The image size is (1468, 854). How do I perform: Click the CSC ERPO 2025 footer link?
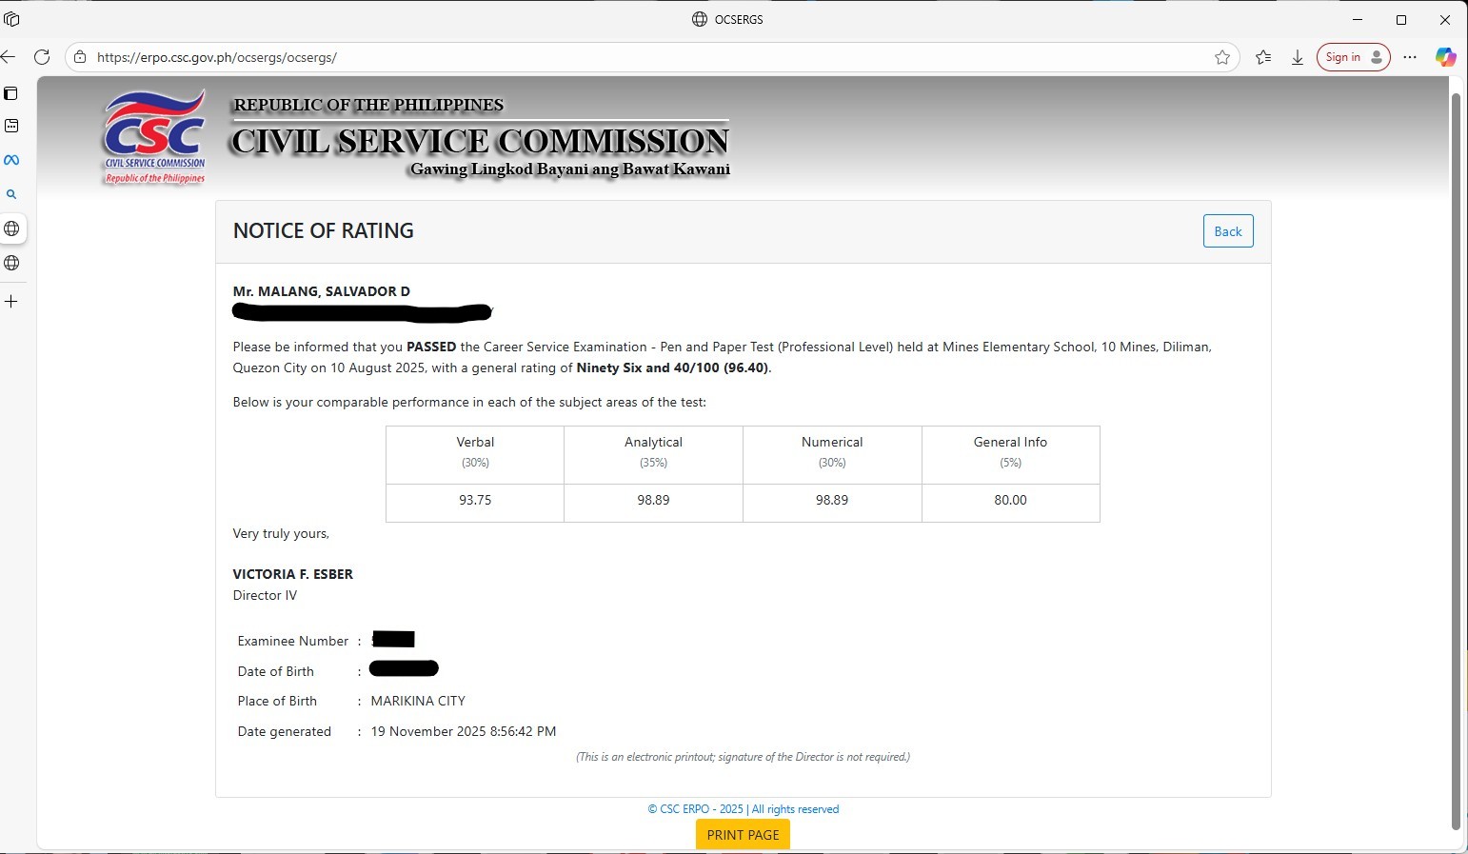click(743, 809)
